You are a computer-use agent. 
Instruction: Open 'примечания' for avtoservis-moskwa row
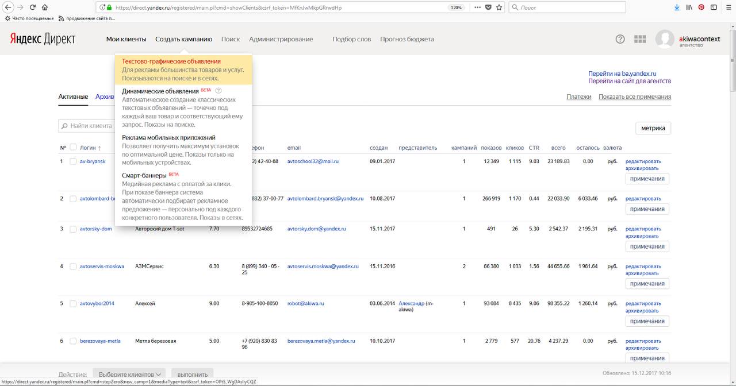click(x=647, y=284)
